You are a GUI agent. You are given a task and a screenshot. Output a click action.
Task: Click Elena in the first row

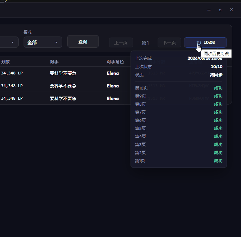(x=113, y=73)
